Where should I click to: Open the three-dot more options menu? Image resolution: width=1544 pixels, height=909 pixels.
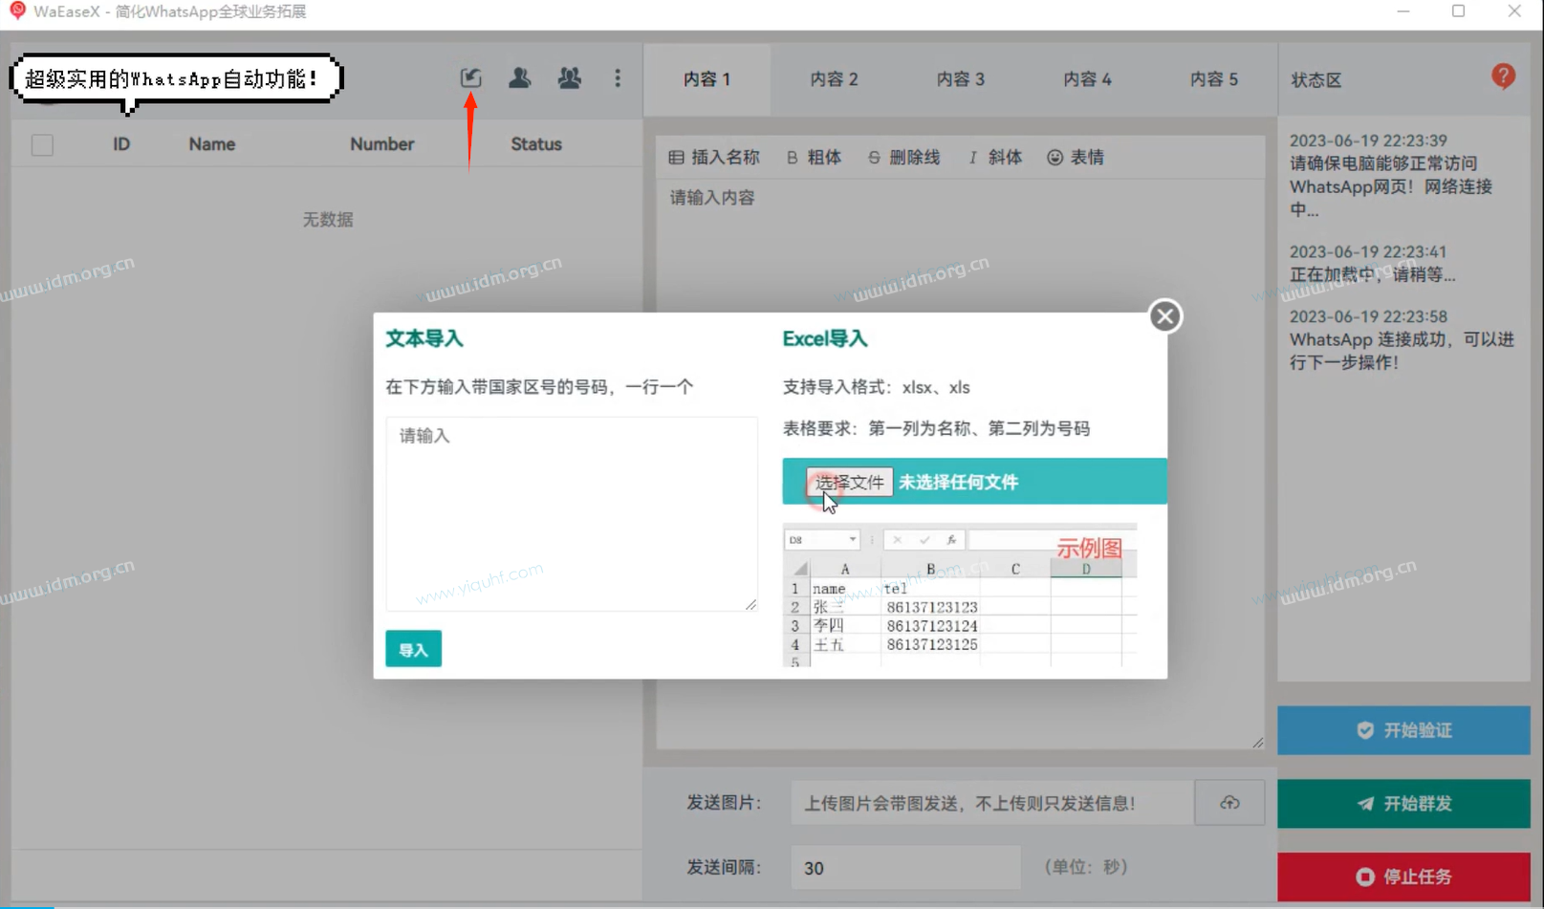(618, 77)
